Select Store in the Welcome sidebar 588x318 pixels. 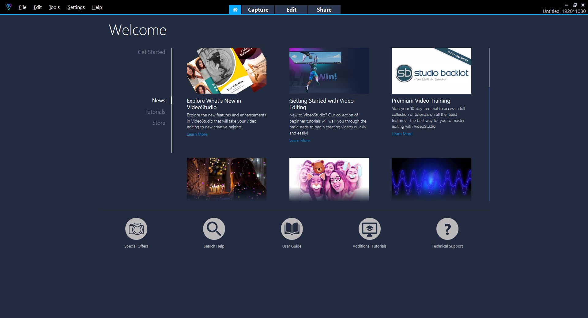click(x=159, y=123)
